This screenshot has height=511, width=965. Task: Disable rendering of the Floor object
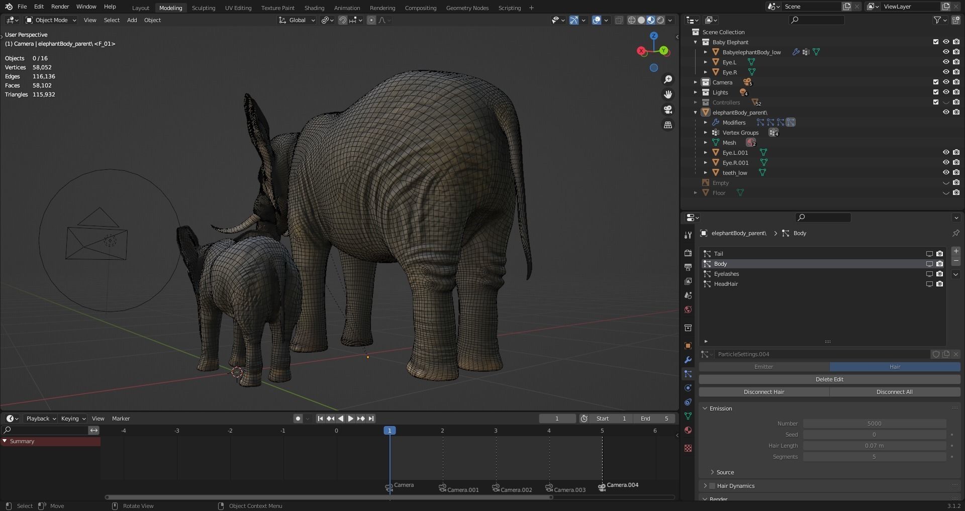pos(956,193)
